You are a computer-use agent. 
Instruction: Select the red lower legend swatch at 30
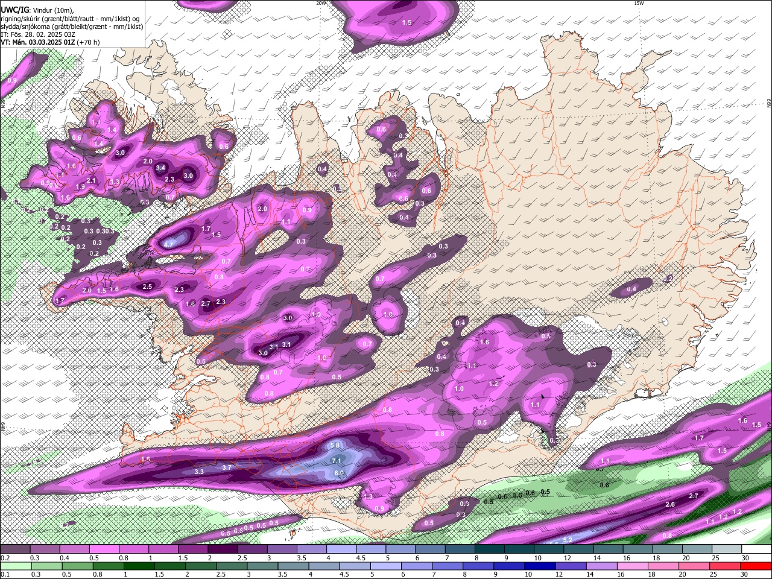click(755, 566)
